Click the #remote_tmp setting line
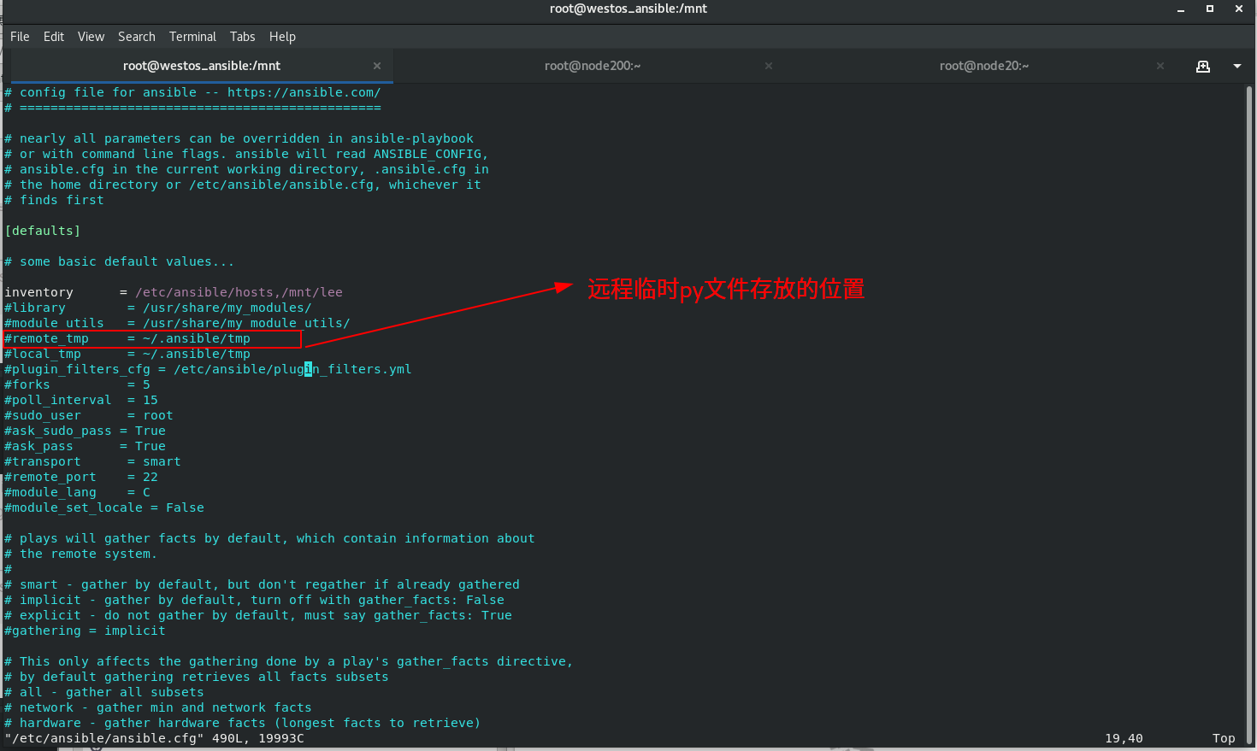Screen dimensions: 1257x751 (127, 338)
